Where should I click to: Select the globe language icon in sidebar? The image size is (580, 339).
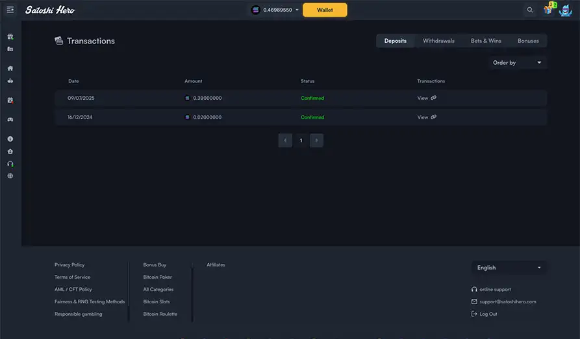tap(10, 176)
